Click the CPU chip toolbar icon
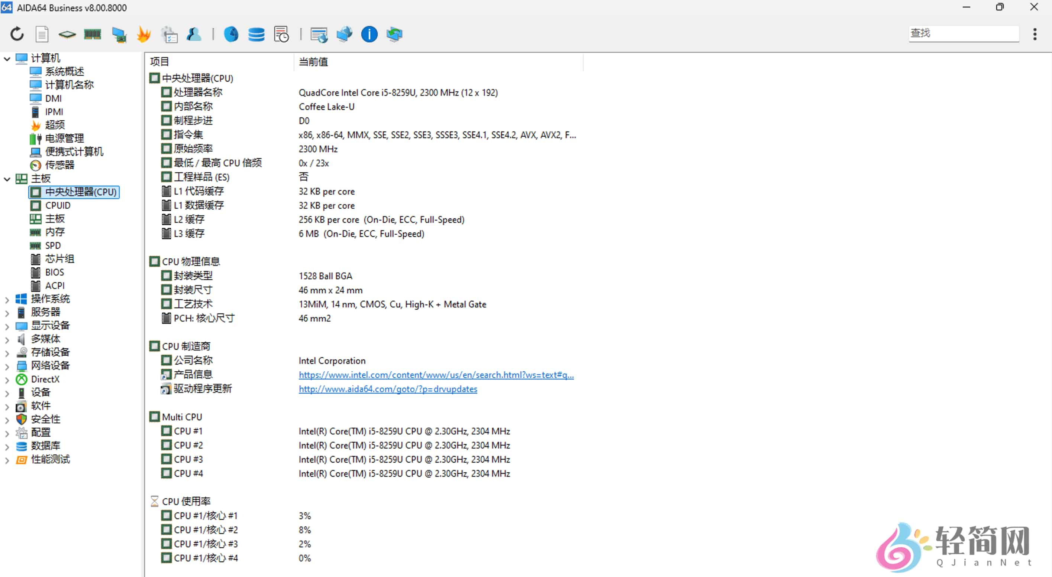This screenshot has width=1052, height=577. (x=67, y=34)
